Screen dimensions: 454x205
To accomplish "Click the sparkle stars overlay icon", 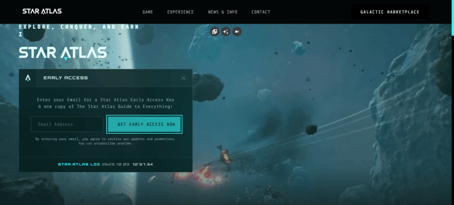I will (x=226, y=31).
